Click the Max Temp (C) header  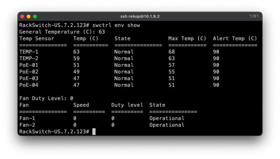[x=187, y=38]
